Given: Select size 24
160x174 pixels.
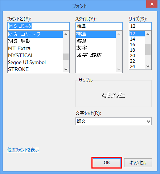Looking at the screenshot, I should click(137, 67).
